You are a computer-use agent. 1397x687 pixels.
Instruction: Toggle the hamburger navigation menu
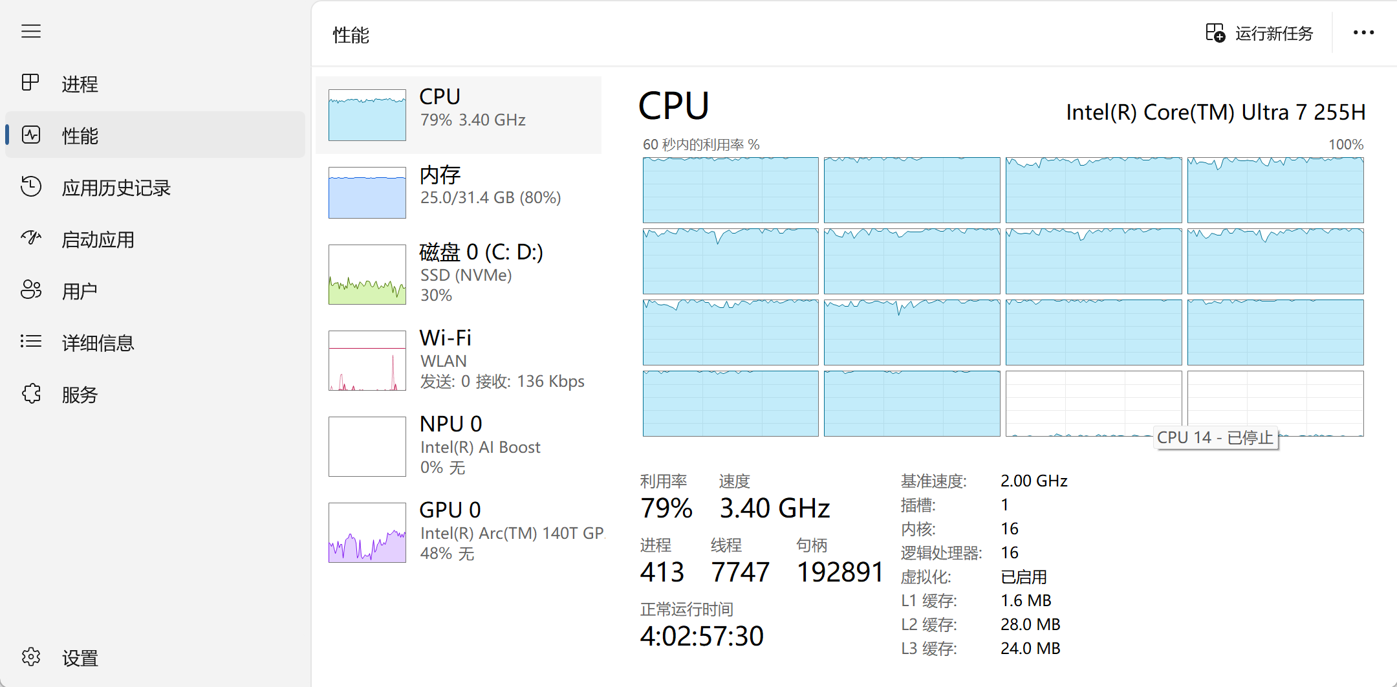[x=31, y=31]
